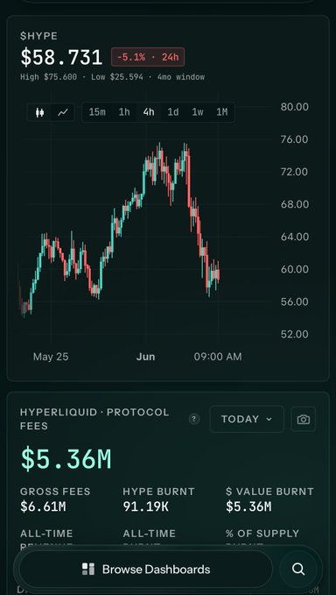Select the 1h timeframe
The image size is (336, 595).
pos(124,112)
